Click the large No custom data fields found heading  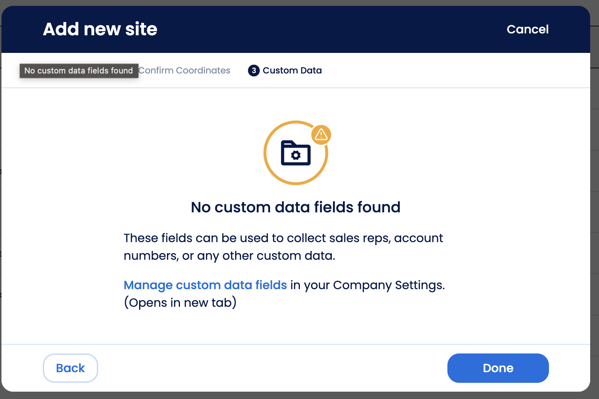(x=295, y=207)
